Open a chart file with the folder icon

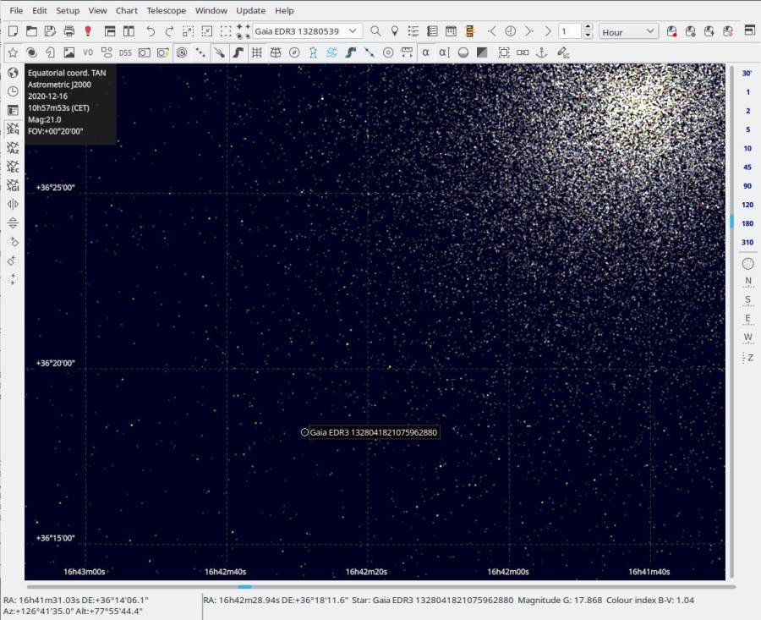31,31
